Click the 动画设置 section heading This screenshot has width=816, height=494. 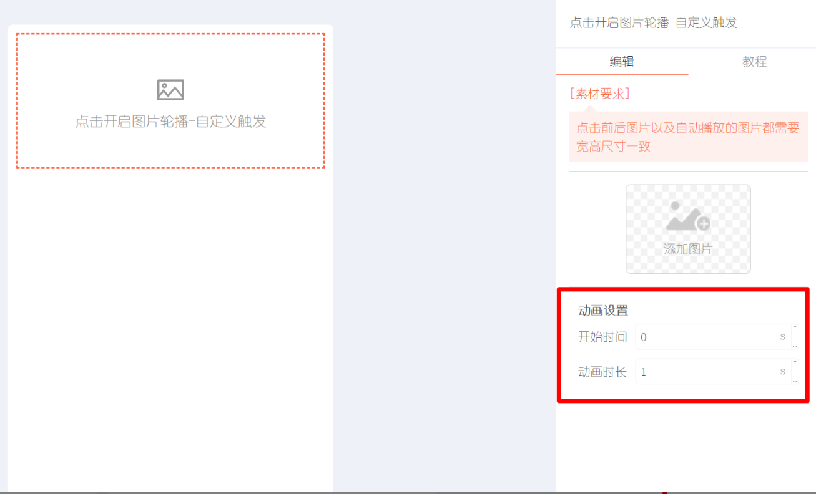point(603,311)
